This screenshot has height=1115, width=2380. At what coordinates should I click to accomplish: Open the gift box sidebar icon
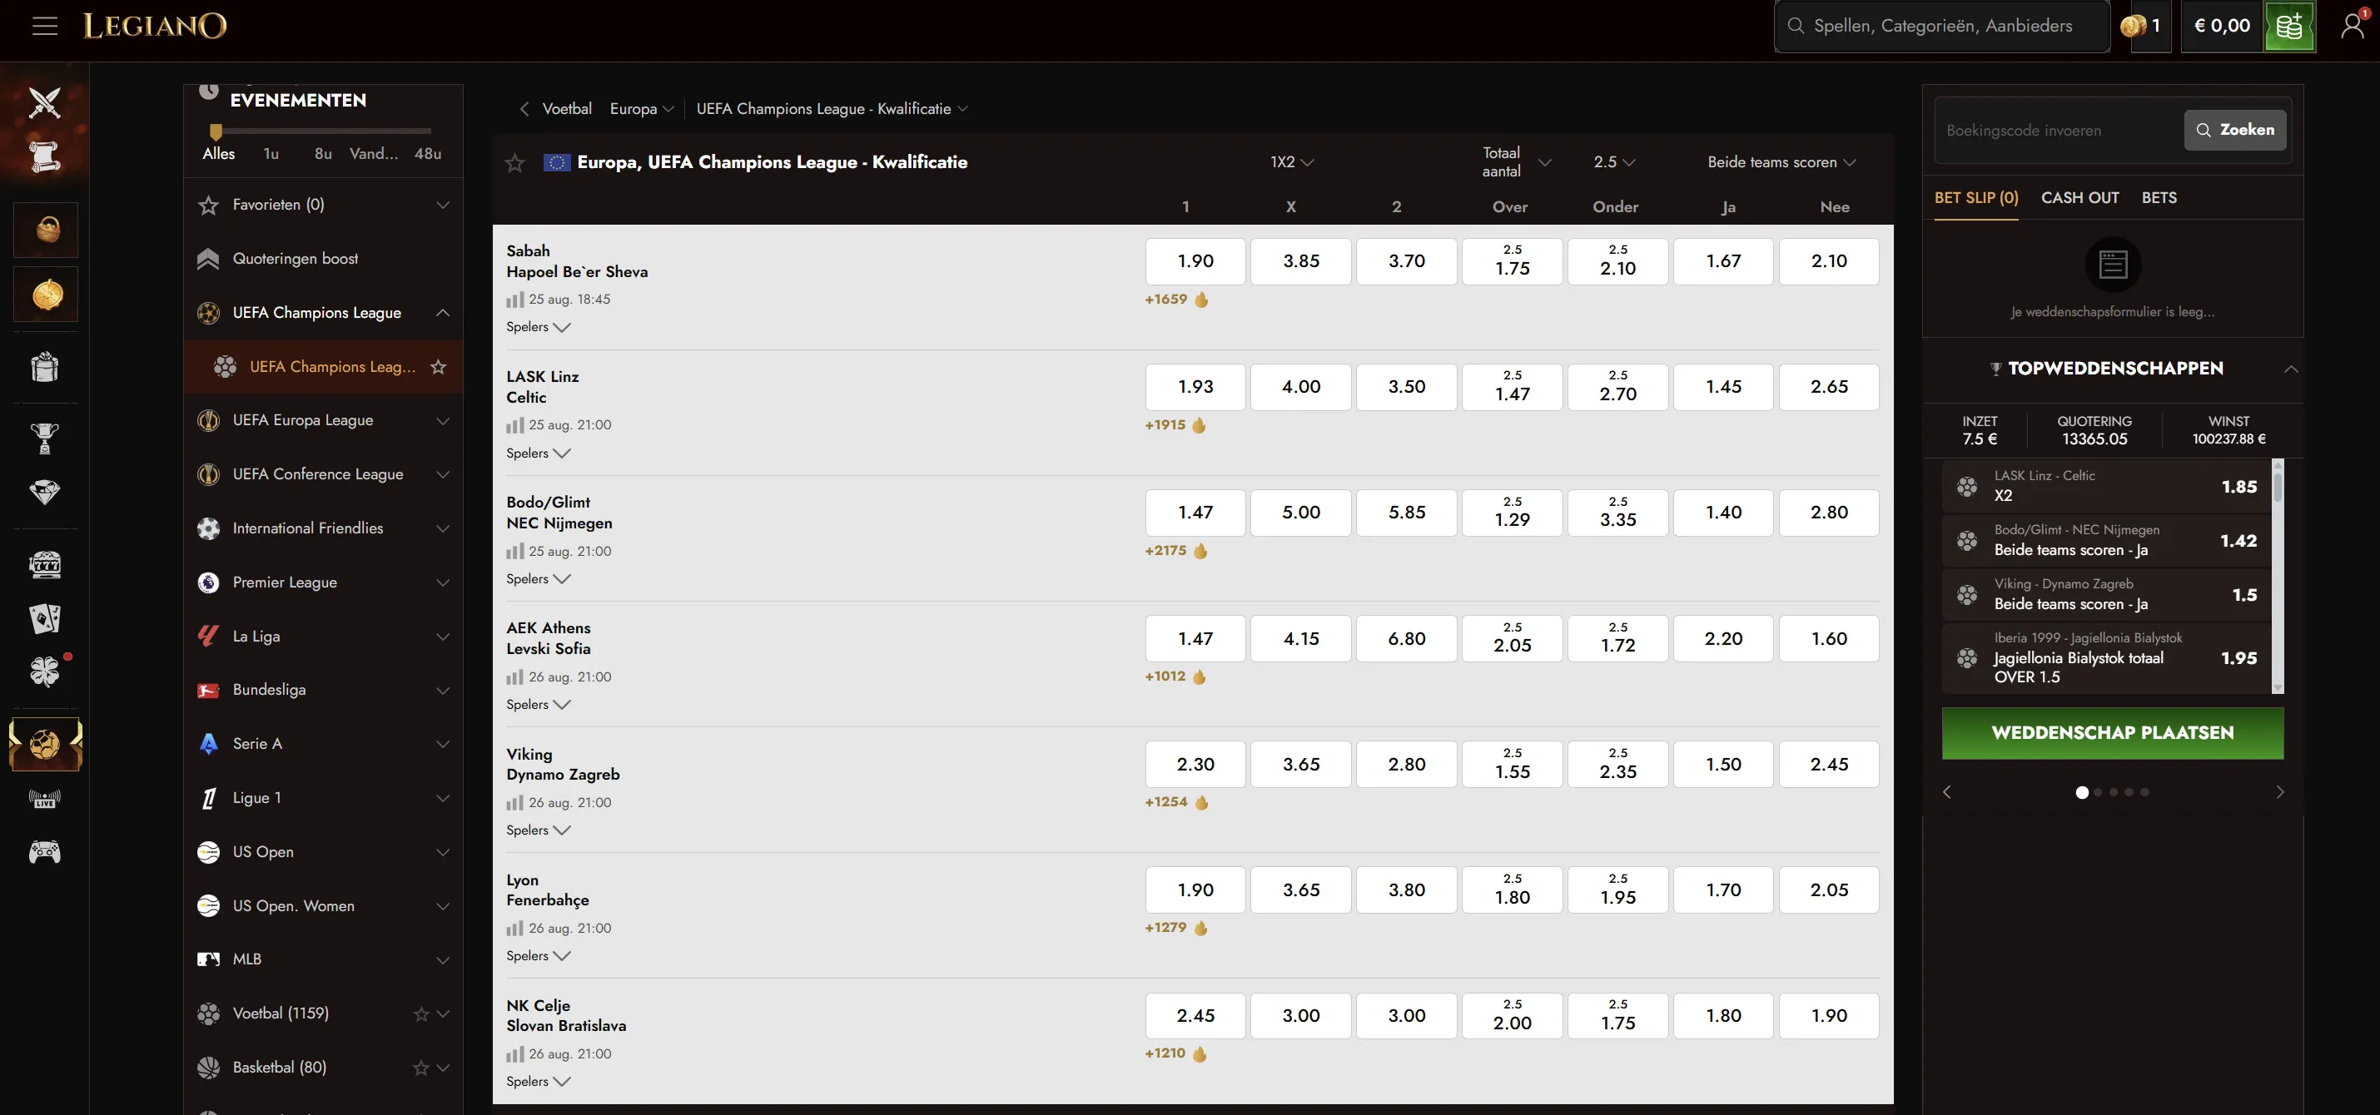point(44,368)
